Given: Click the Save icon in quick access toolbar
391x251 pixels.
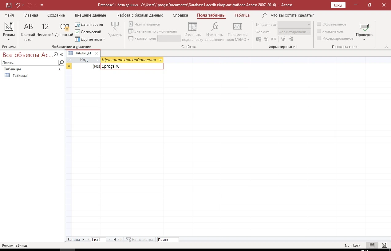Looking at the screenshot, I should click(x=9, y=5).
